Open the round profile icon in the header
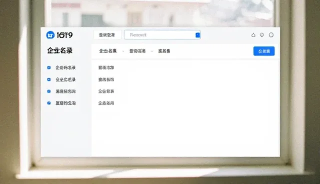This screenshot has width=320, height=184. coord(271,35)
